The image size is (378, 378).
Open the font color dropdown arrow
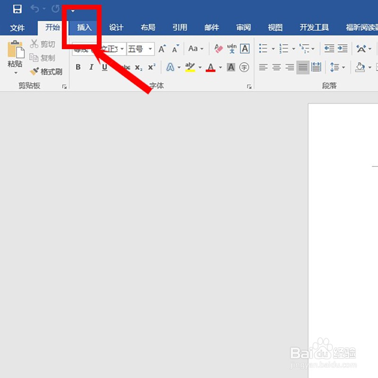click(220, 68)
